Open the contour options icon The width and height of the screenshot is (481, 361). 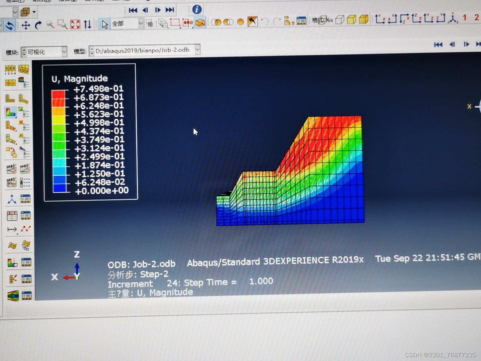[24, 112]
